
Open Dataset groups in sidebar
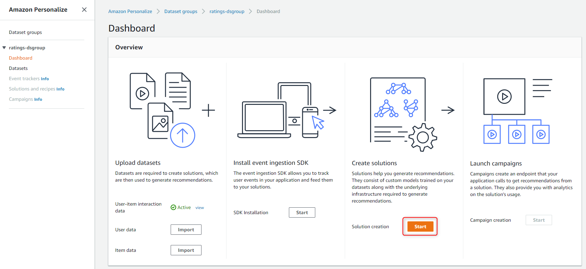25,32
